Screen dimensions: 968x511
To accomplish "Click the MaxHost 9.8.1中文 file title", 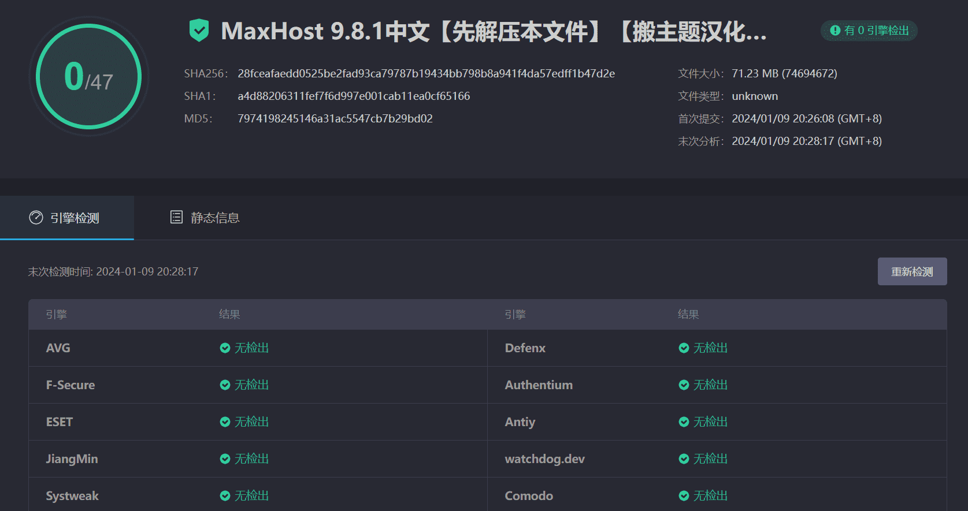I will click(x=494, y=31).
